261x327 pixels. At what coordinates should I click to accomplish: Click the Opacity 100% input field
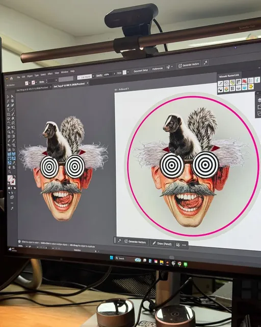pos(107,75)
